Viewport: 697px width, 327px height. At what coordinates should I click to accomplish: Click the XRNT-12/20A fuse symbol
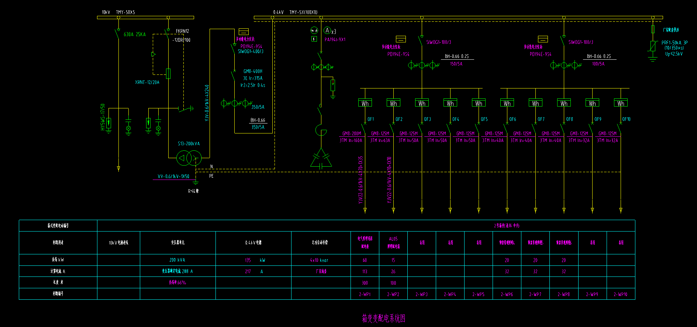pyautogui.click(x=168, y=74)
